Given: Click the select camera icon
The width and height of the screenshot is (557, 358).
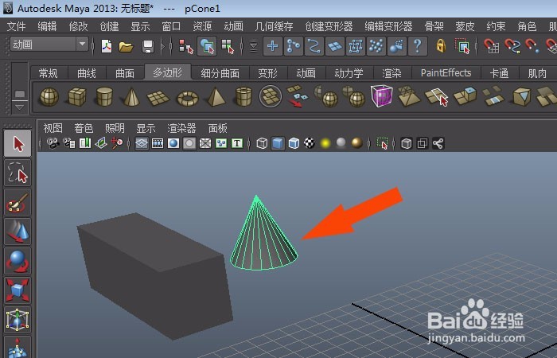Looking at the screenshot, I should (x=53, y=143).
